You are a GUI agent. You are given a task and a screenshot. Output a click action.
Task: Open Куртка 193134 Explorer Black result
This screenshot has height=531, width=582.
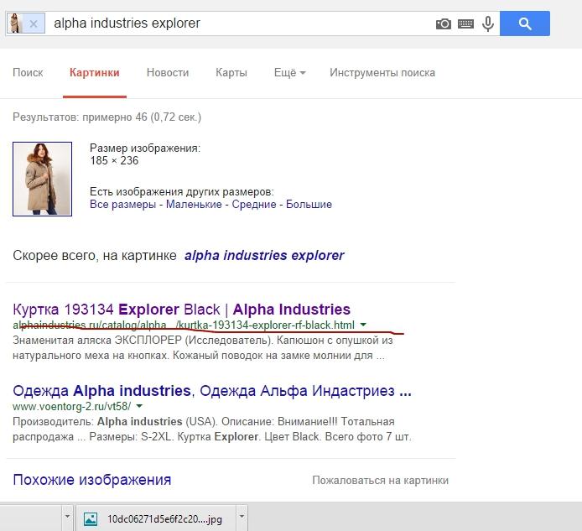pyautogui.click(x=181, y=310)
